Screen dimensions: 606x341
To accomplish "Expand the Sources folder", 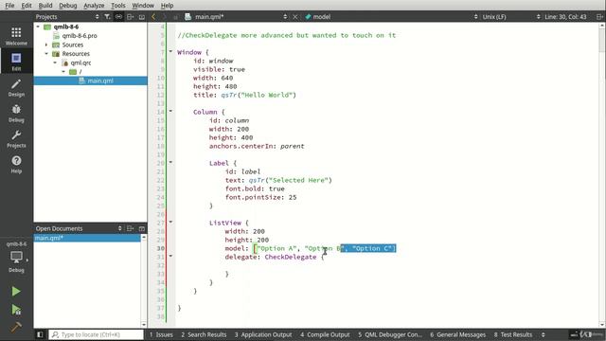I will [x=46, y=45].
